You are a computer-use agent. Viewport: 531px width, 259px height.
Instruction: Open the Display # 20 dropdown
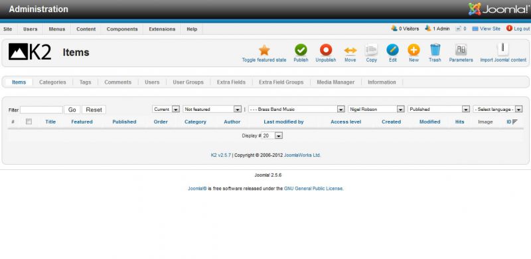272,135
